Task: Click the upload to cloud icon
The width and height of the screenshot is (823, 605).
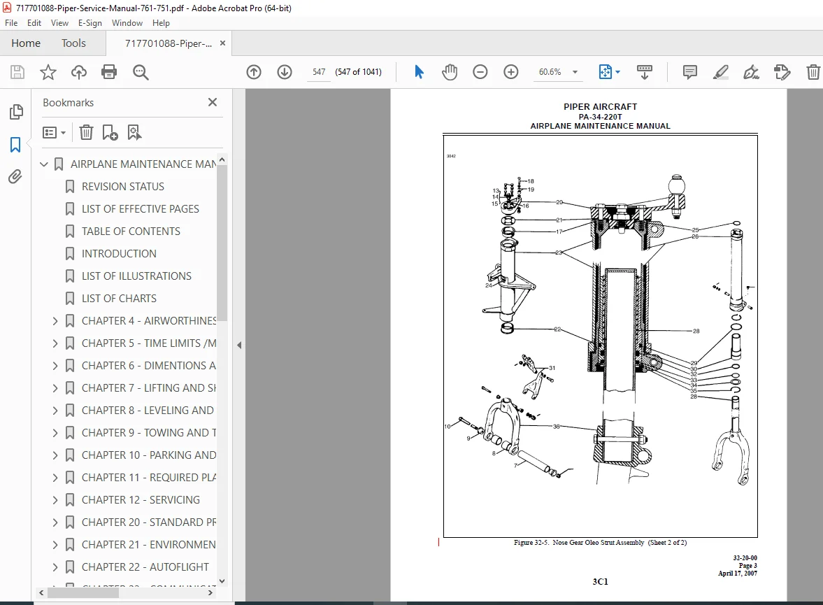Action: point(79,72)
